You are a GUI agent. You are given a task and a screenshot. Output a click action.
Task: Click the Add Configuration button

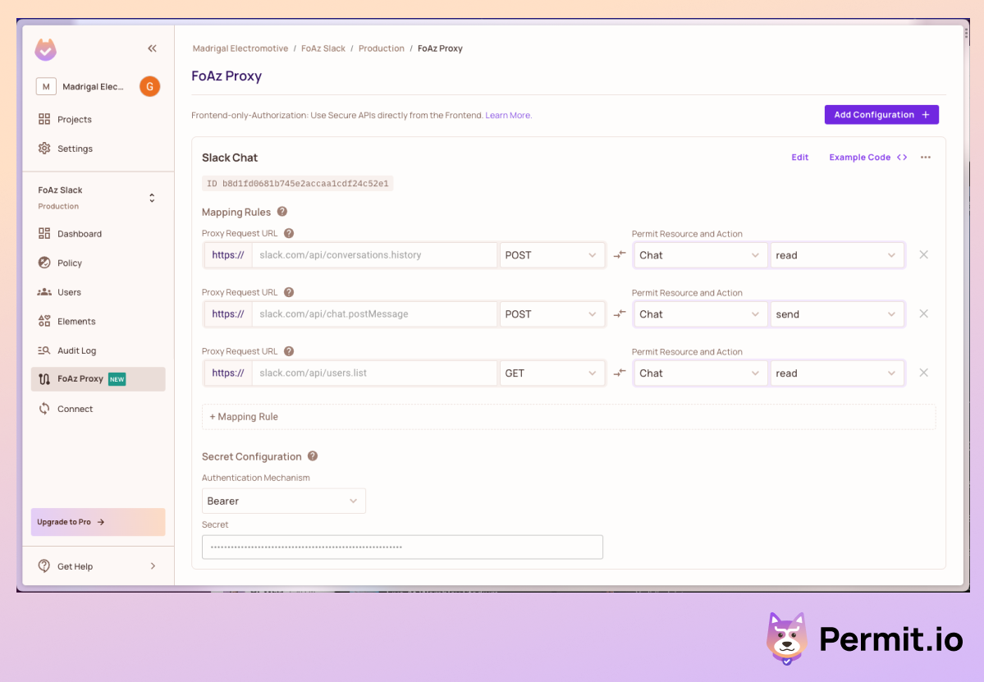(881, 114)
